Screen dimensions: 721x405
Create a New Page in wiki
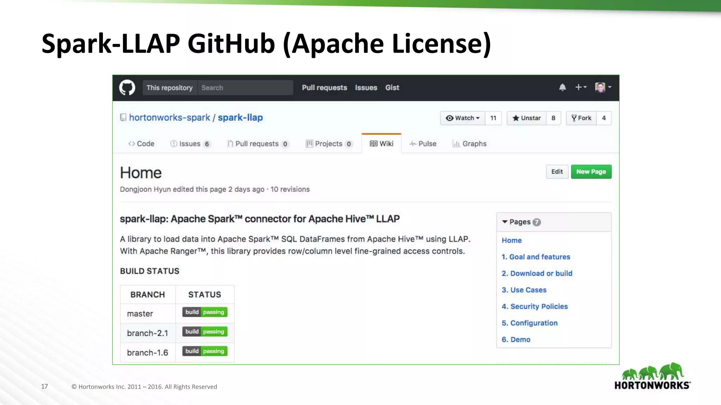[591, 172]
